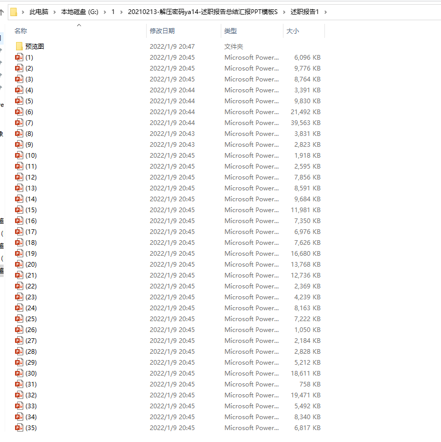Select file named (17)
The height and width of the screenshot is (442, 441).
(x=31, y=232)
